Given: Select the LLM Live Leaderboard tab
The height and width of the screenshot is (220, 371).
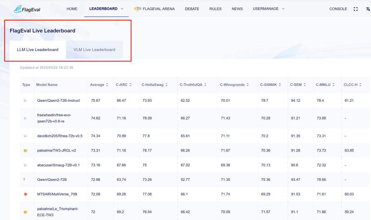Looking at the screenshot, I should (x=38, y=50).
